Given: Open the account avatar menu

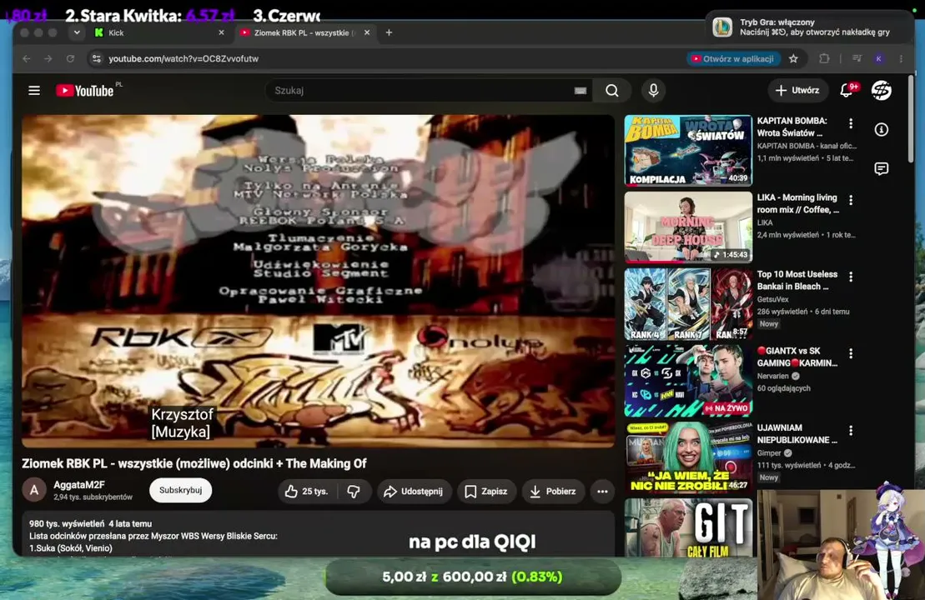Looking at the screenshot, I should coord(882,90).
